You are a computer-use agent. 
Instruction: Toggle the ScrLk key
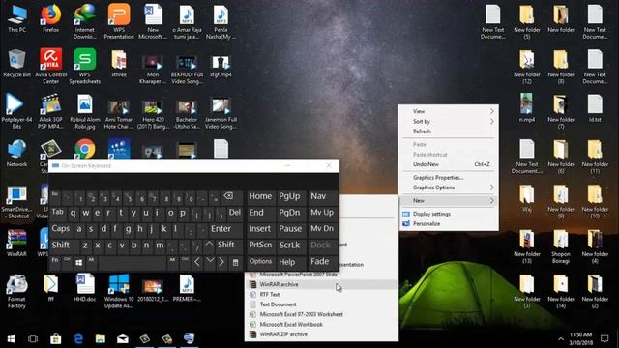tap(290, 245)
